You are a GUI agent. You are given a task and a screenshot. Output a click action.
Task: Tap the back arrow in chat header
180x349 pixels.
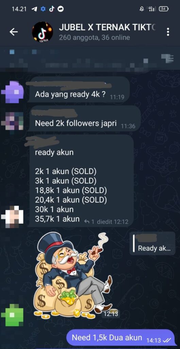(14, 32)
